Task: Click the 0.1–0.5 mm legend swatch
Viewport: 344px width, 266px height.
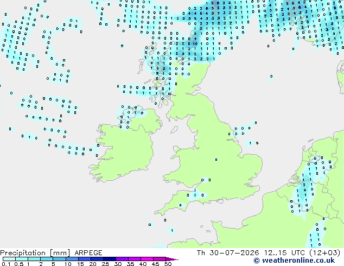Action: tap(9, 259)
